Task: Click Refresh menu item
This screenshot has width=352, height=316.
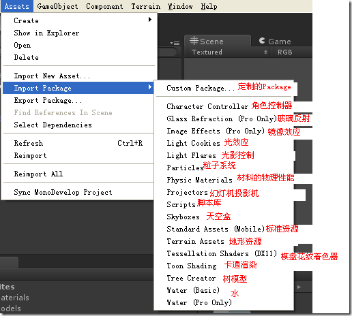Action: [x=78, y=143]
